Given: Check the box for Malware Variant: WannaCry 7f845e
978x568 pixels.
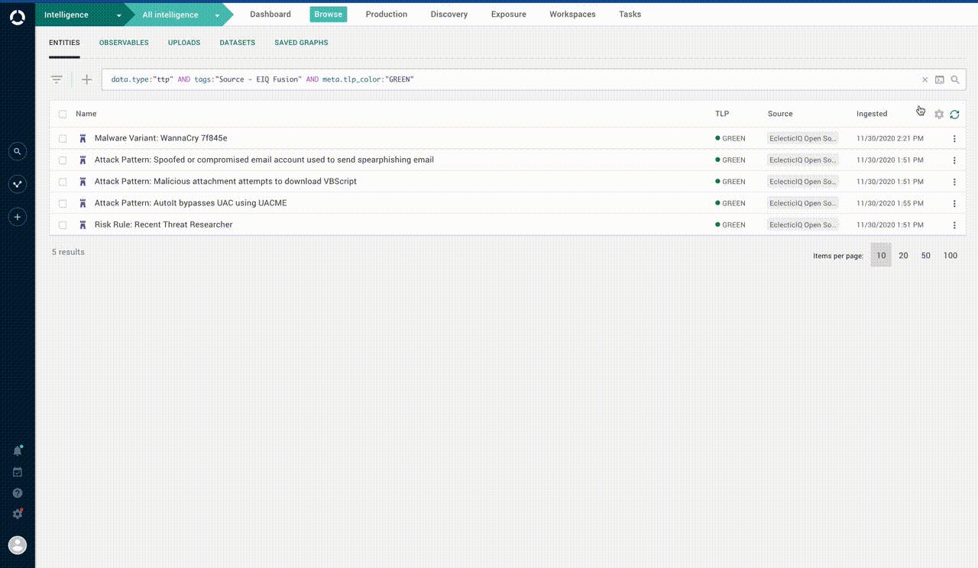Looking at the screenshot, I should tap(63, 138).
